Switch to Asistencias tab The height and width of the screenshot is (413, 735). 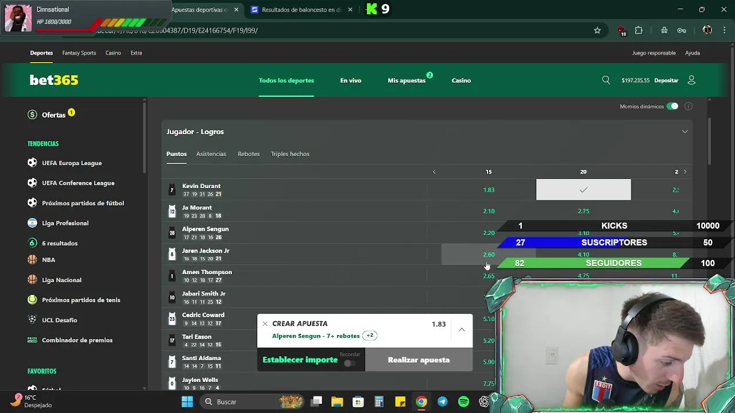[x=211, y=154]
